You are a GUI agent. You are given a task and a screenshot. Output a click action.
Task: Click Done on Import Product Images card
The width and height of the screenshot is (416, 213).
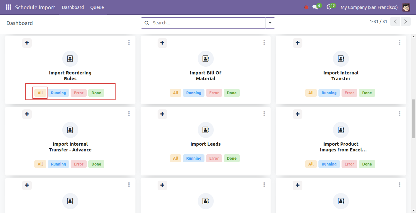pos(367,164)
